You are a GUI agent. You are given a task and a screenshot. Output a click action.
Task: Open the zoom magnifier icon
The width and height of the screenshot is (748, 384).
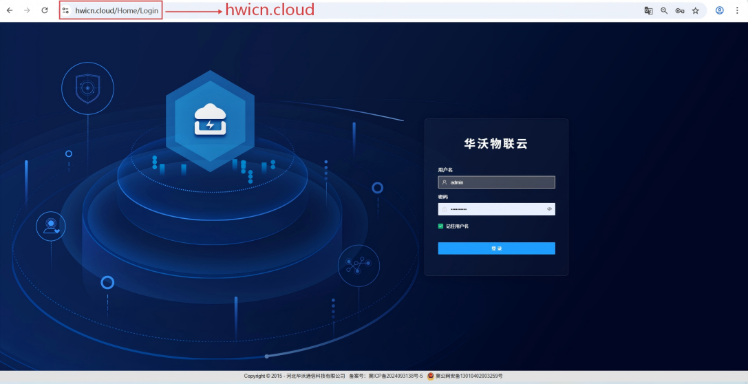(x=664, y=10)
